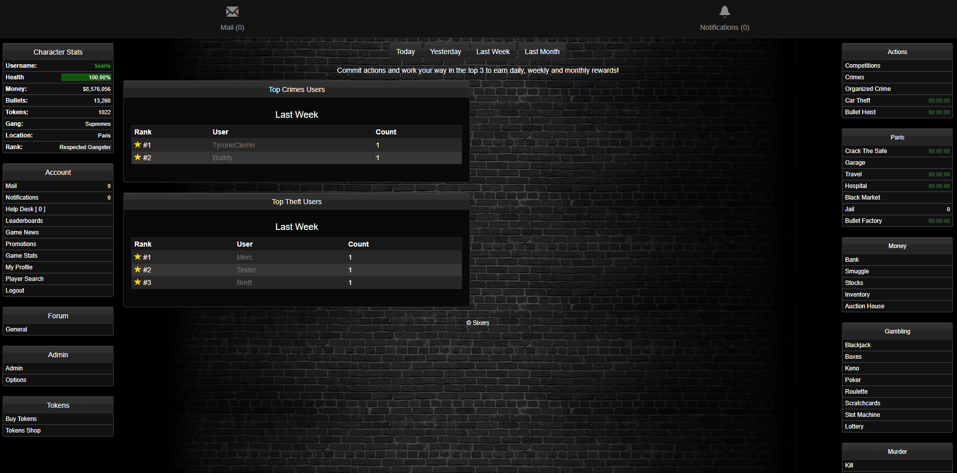Open the General forum
957x473 pixels.
coord(17,329)
